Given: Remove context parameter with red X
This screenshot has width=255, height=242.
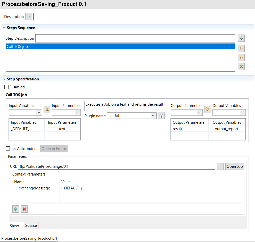Looking at the screenshot, I should 24,209.
